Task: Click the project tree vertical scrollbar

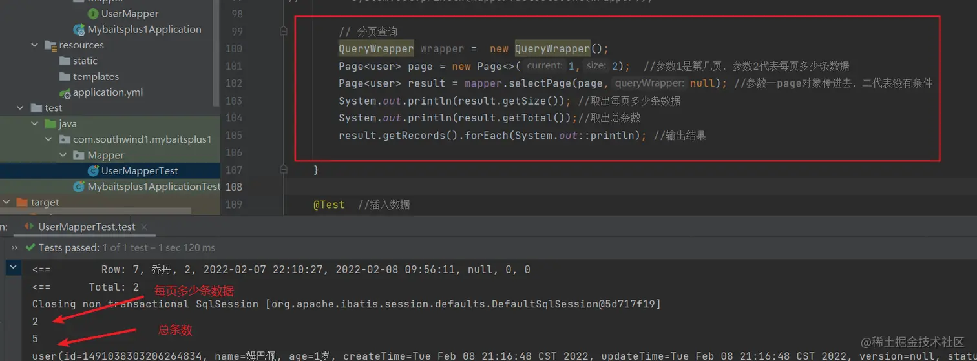Action: point(216,52)
